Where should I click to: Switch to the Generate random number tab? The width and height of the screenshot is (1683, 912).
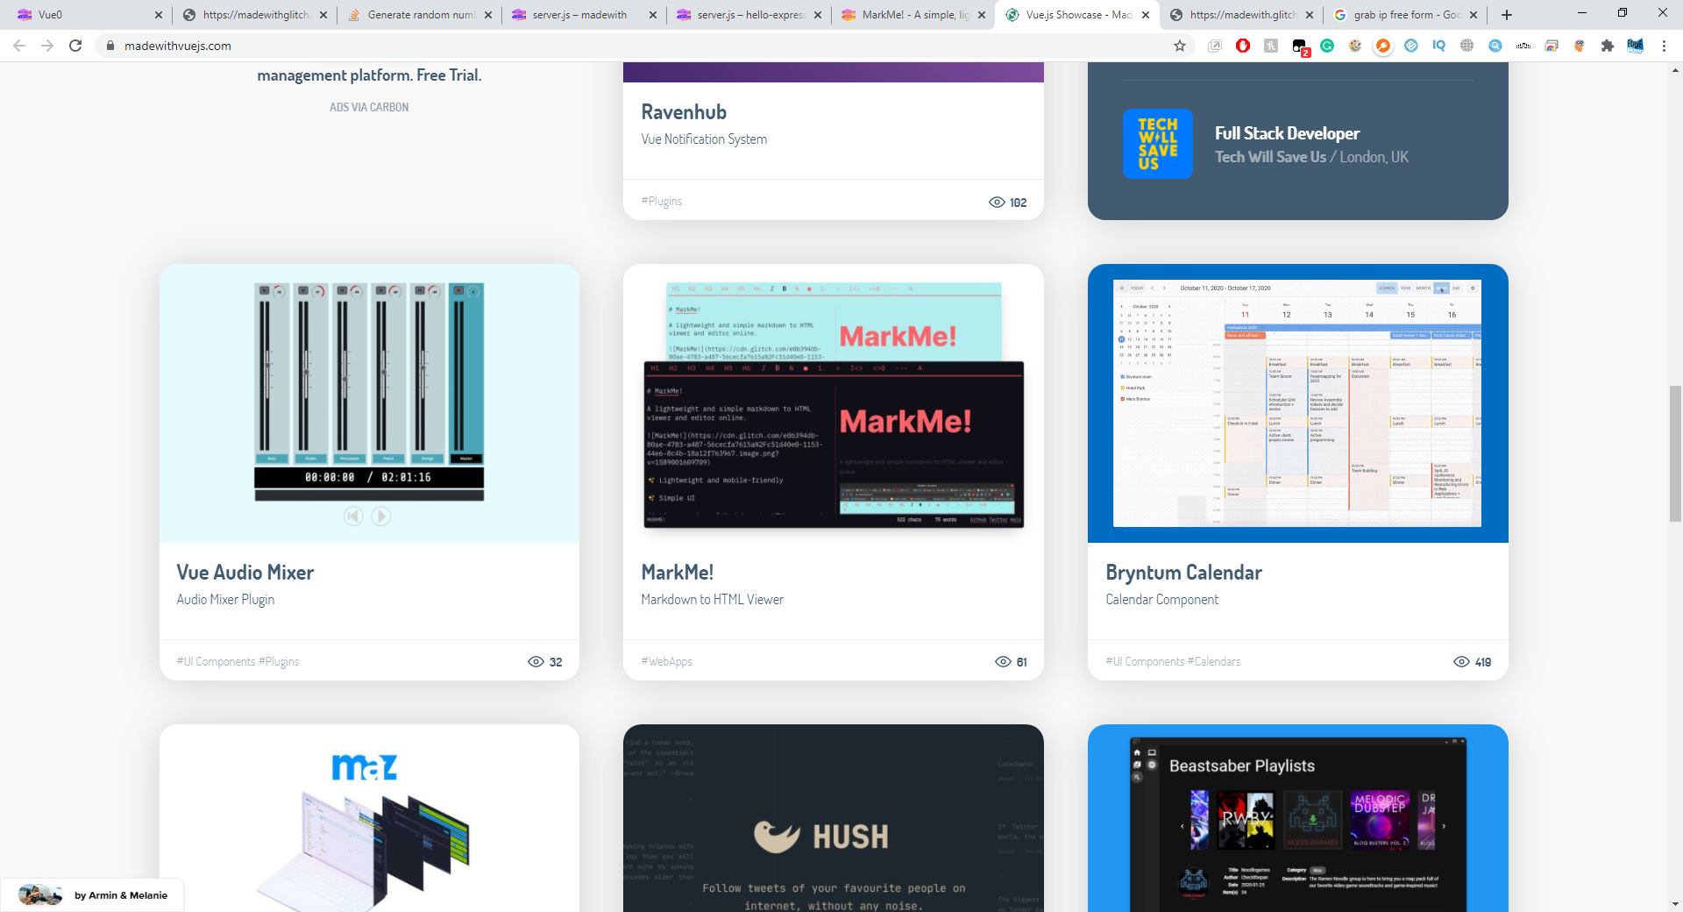click(x=421, y=15)
